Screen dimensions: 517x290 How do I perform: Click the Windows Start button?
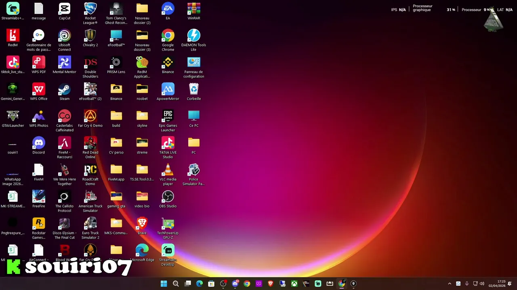[x=164, y=284]
